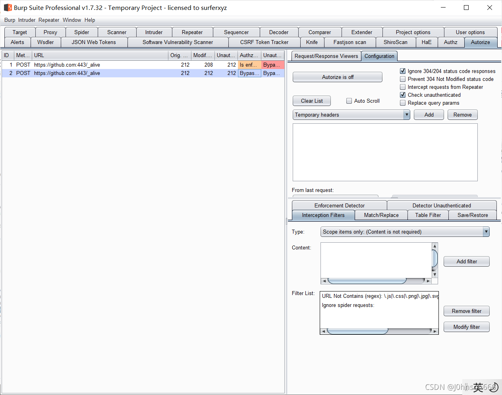
Task: Click the Add header button
Action: point(429,115)
